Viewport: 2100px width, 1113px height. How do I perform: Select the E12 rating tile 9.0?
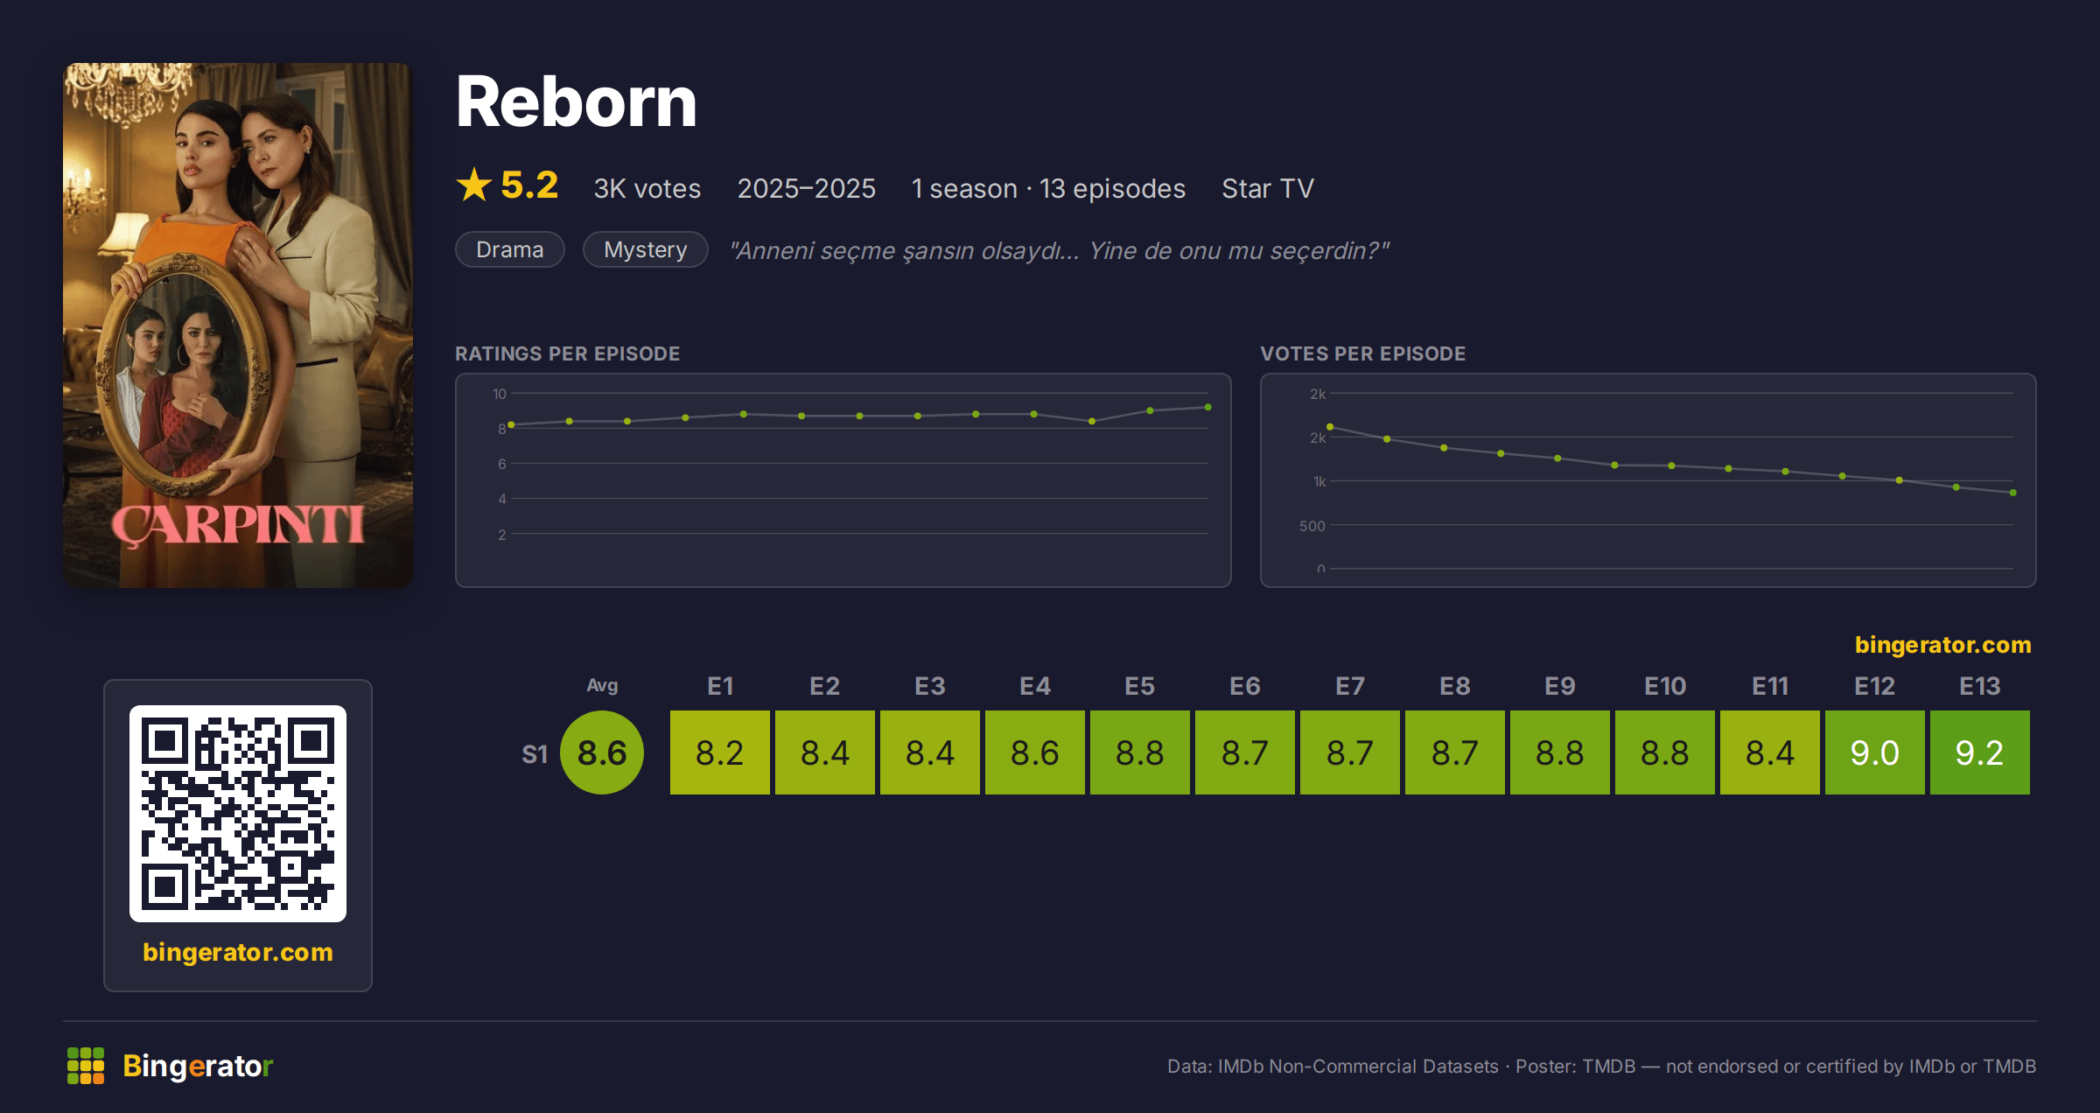1875,752
